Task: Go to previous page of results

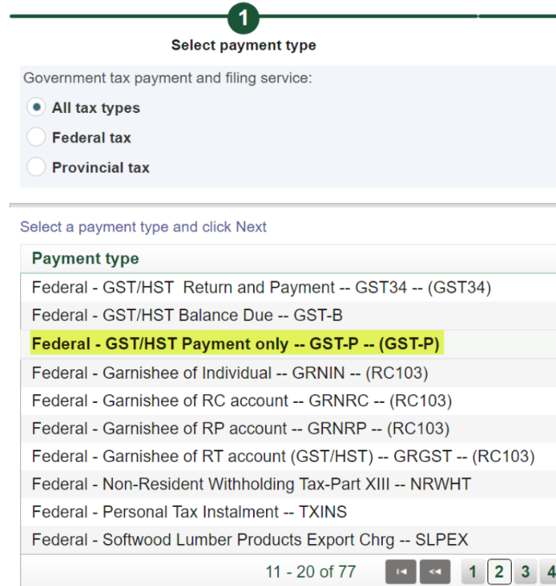Action: (435, 571)
